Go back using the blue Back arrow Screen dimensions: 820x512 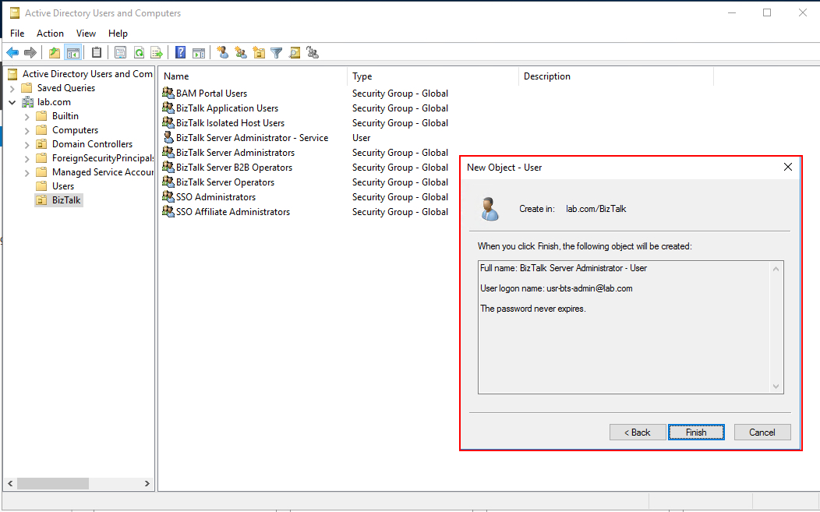coord(12,52)
